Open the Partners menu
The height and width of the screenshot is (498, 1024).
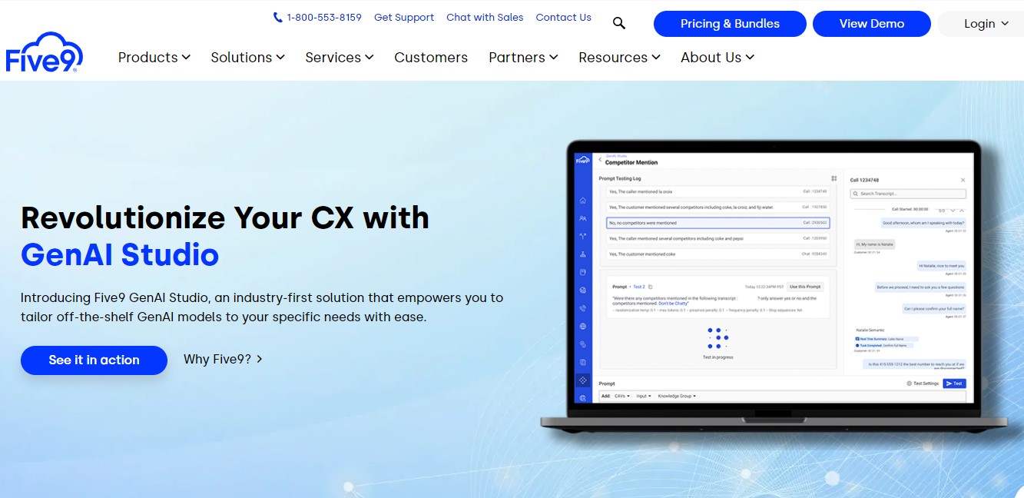coord(523,58)
